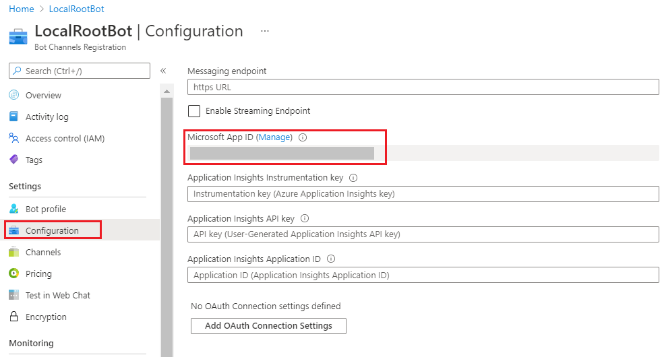Enable Streaming Endpoint checkbox
Image resolution: width=662 pixels, height=357 pixels.
point(194,111)
